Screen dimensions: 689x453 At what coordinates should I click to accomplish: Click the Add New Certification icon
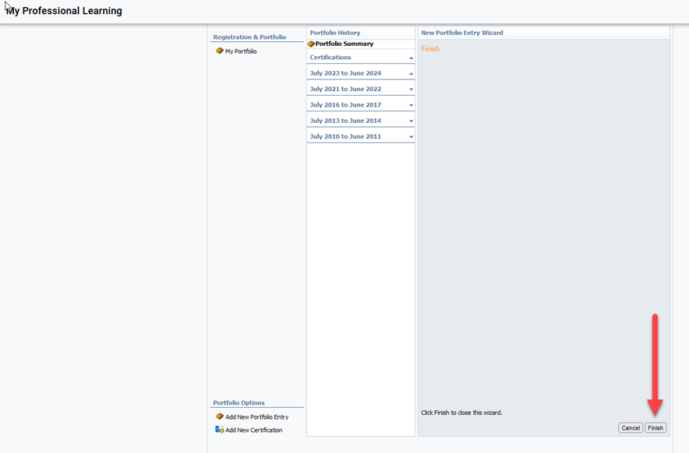click(220, 430)
